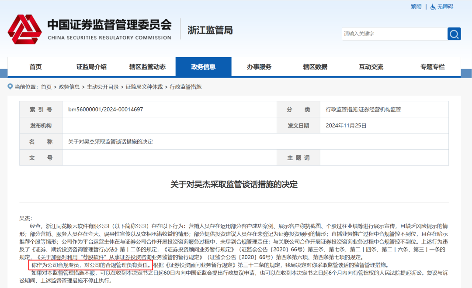Viewport: 472px width, 288px height.
Task: Open the 办事服务 navigation tab
Action: coord(259,67)
